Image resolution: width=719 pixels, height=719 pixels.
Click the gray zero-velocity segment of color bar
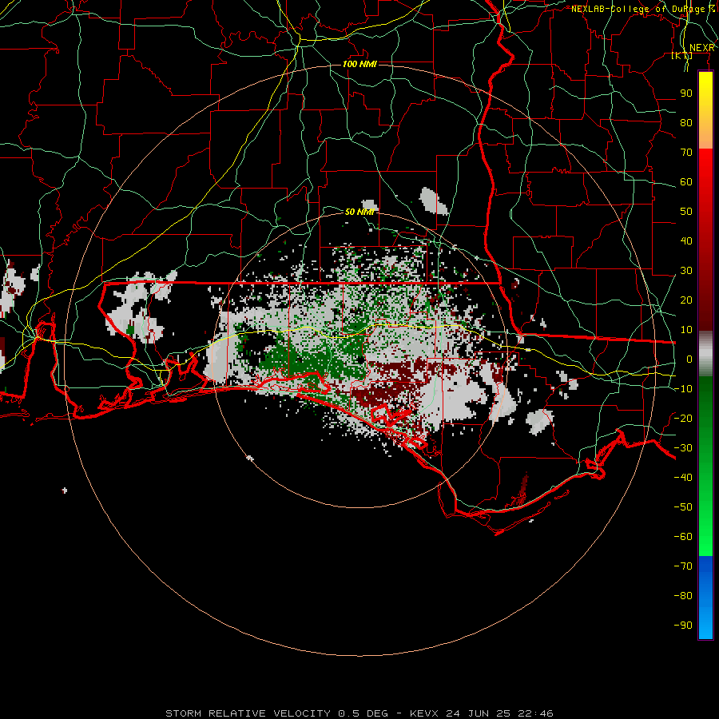tap(705, 353)
